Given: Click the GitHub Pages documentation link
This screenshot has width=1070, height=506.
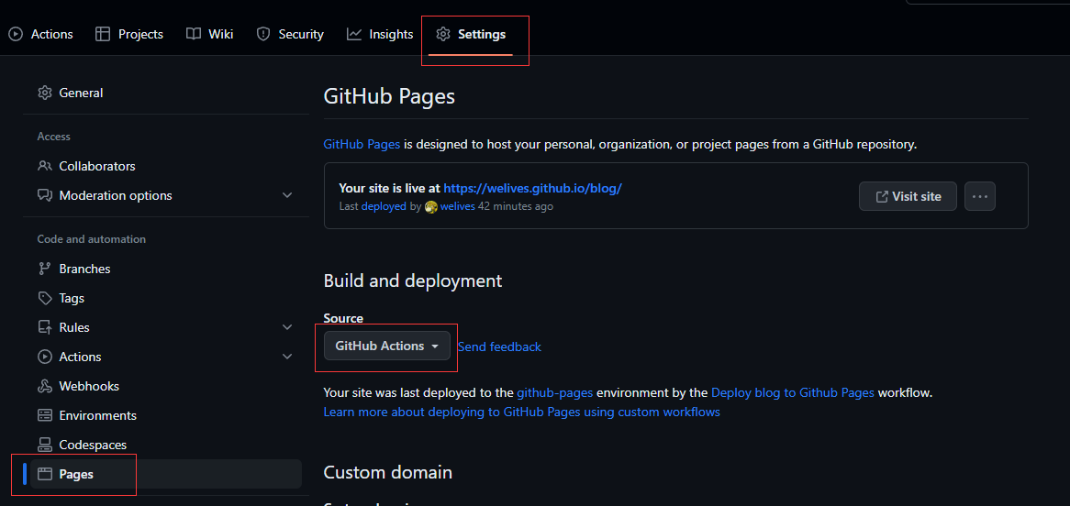Looking at the screenshot, I should click(x=362, y=145).
